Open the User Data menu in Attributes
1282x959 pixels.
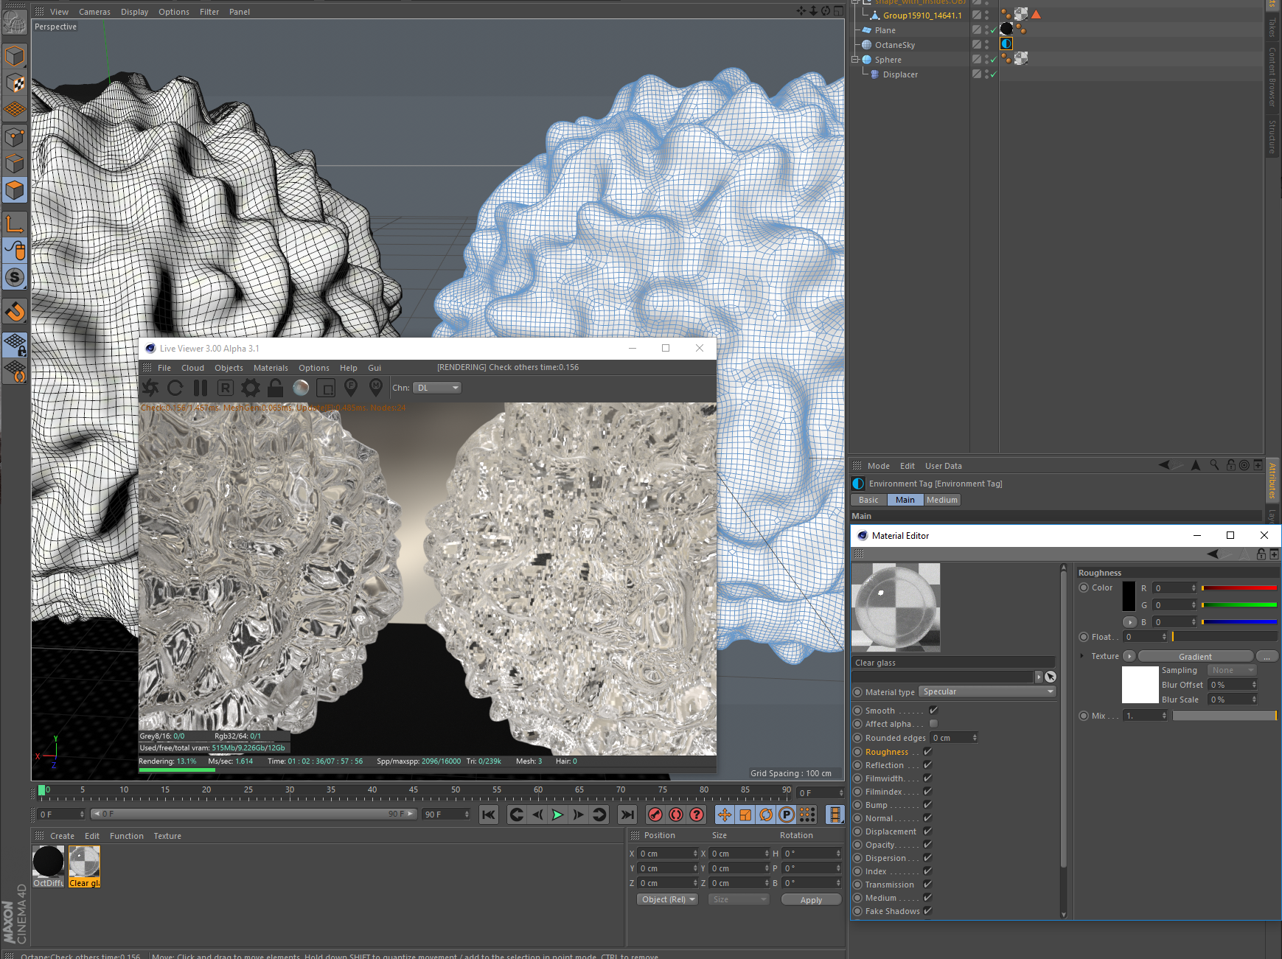(x=944, y=466)
